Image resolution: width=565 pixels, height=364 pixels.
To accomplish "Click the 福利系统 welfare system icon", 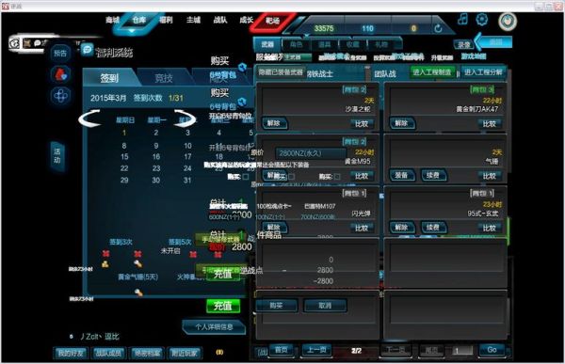I will pos(87,50).
